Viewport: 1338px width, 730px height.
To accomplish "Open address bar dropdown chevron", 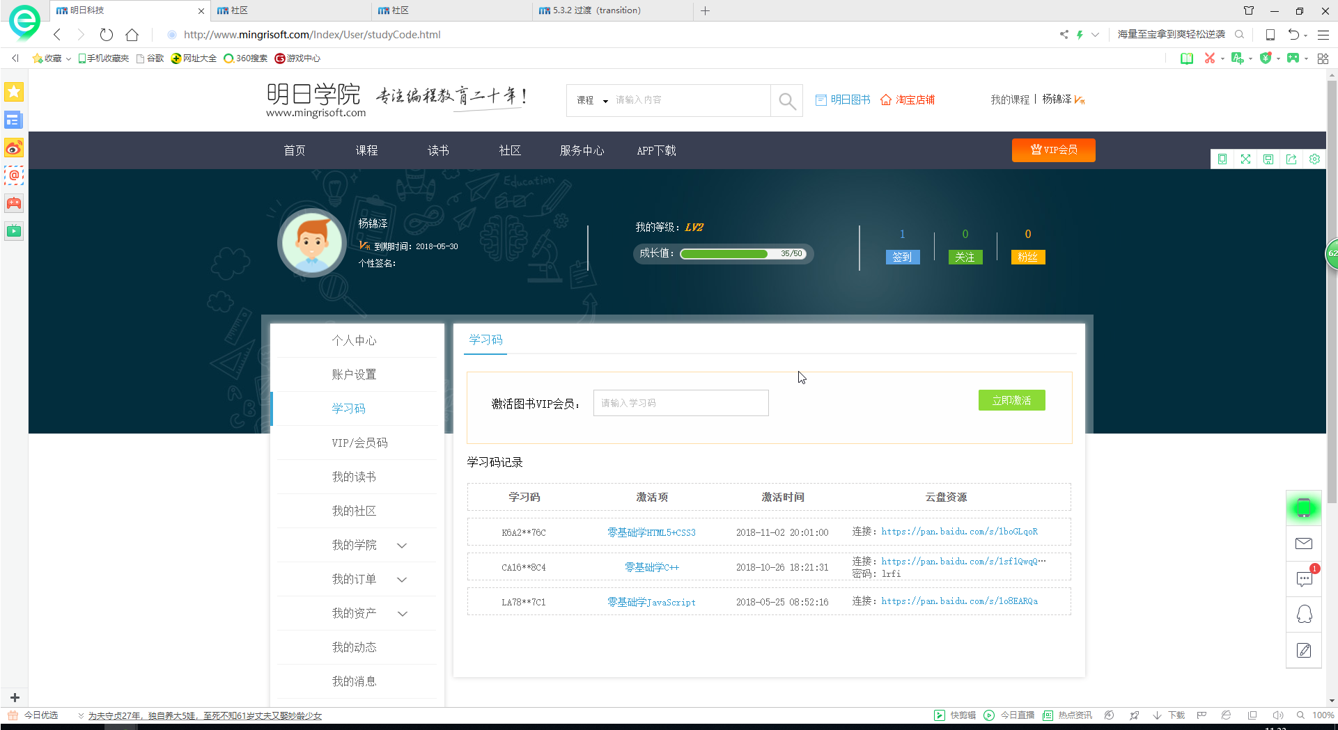I will 1095,35.
